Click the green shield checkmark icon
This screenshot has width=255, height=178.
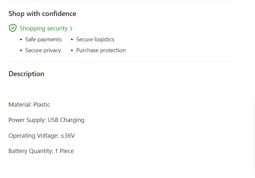(x=12, y=28)
